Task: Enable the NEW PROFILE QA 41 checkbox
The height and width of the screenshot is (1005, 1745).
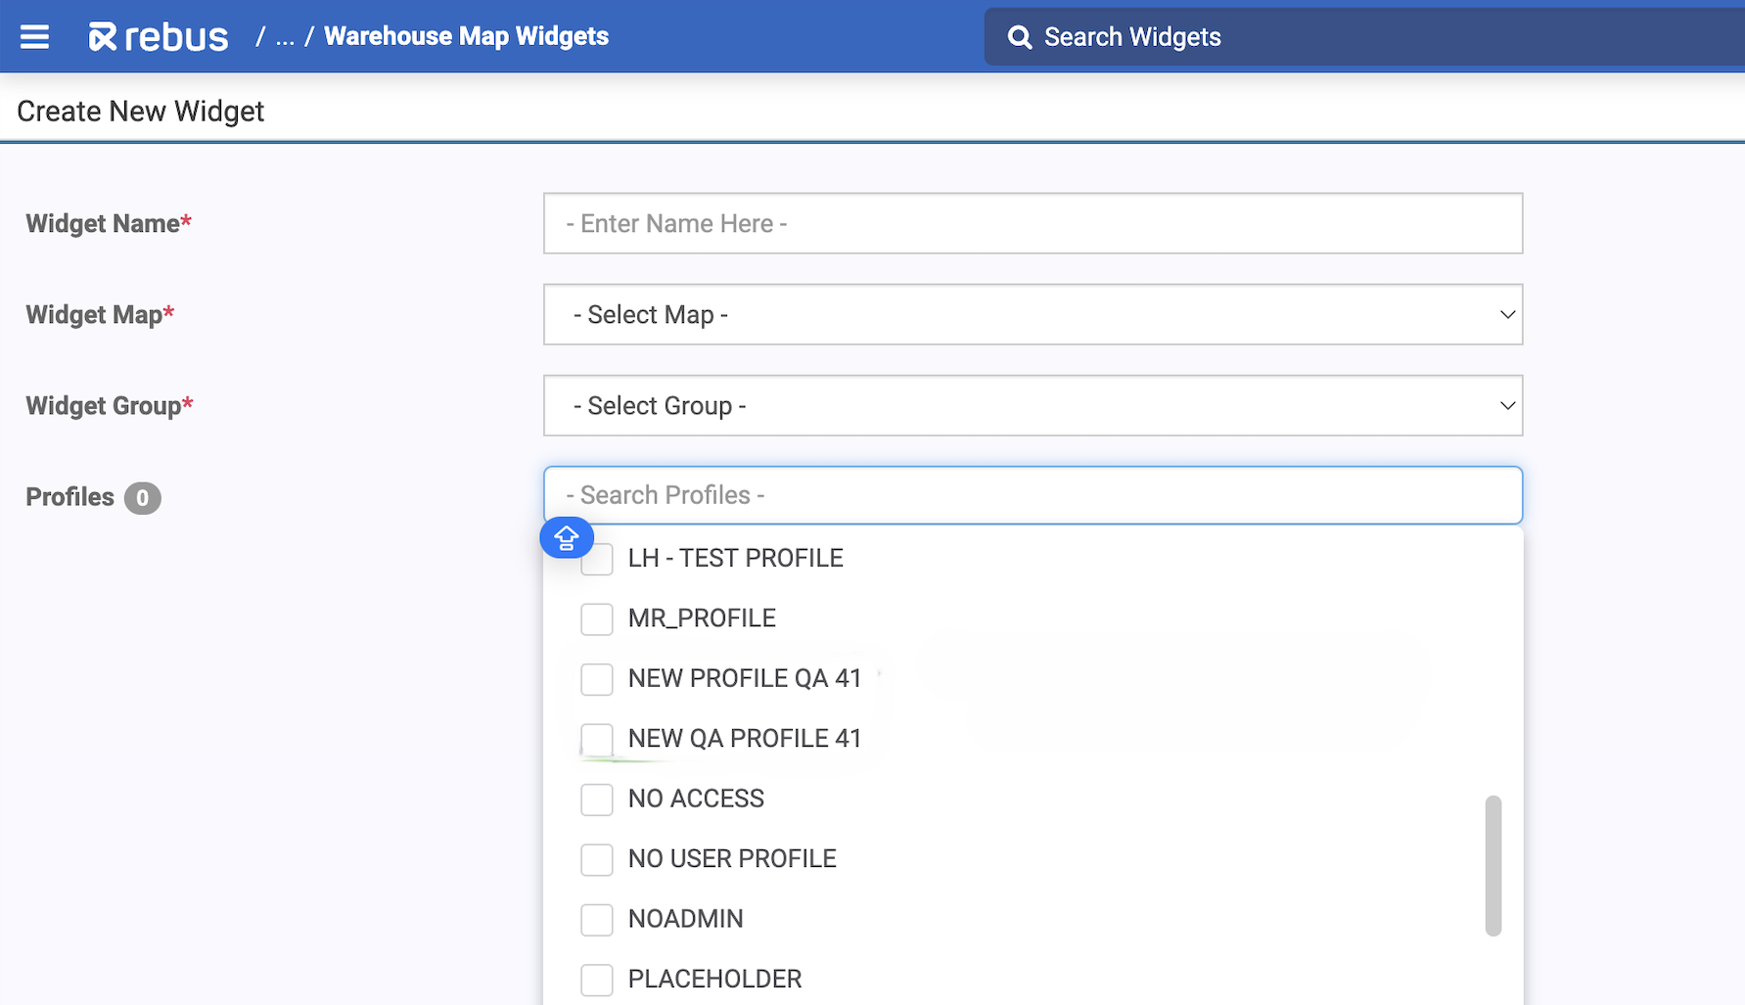Action: tap(597, 679)
